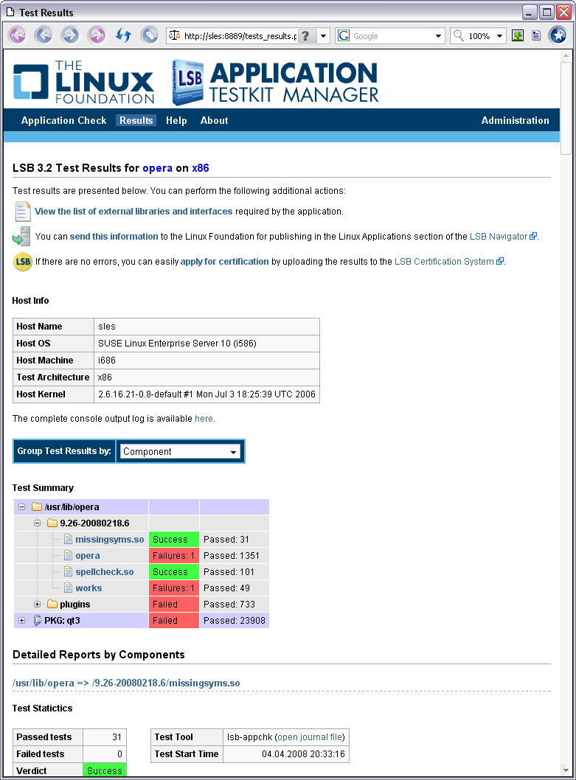
Task: Expand the plugins tree node
Action: coord(37,605)
